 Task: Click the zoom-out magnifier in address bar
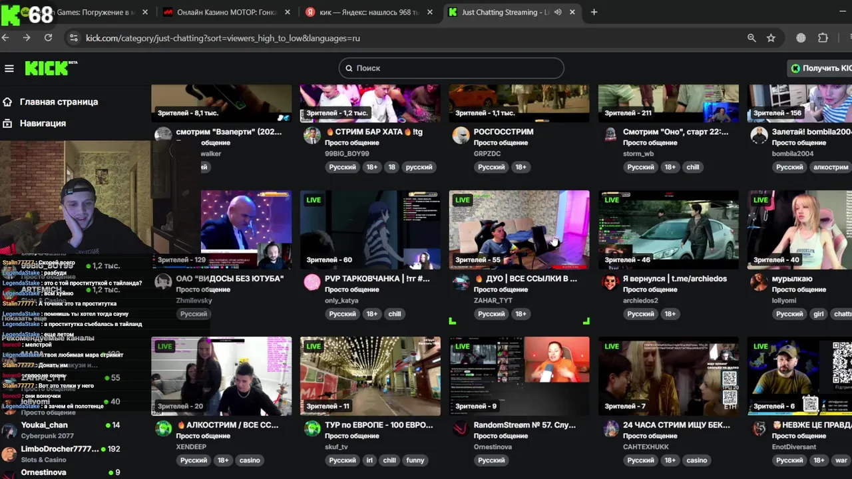click(751, 38)
